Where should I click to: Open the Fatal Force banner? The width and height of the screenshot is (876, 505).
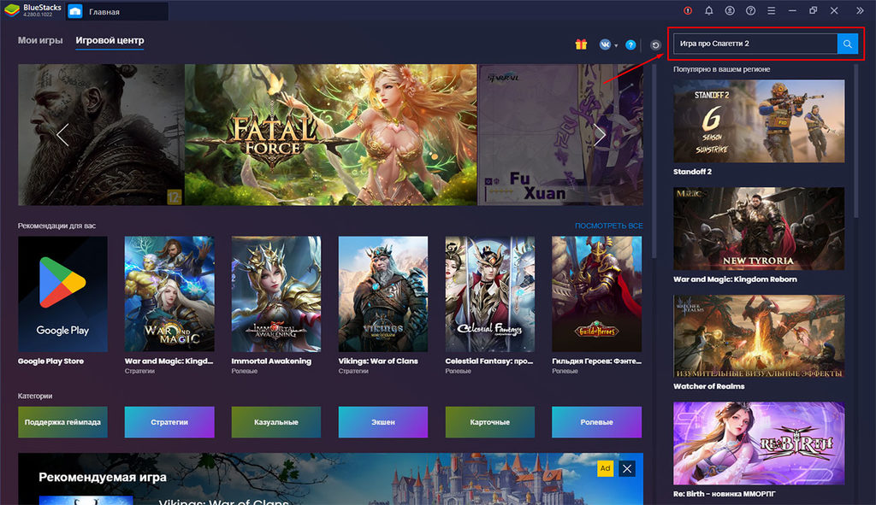point(331,134)
